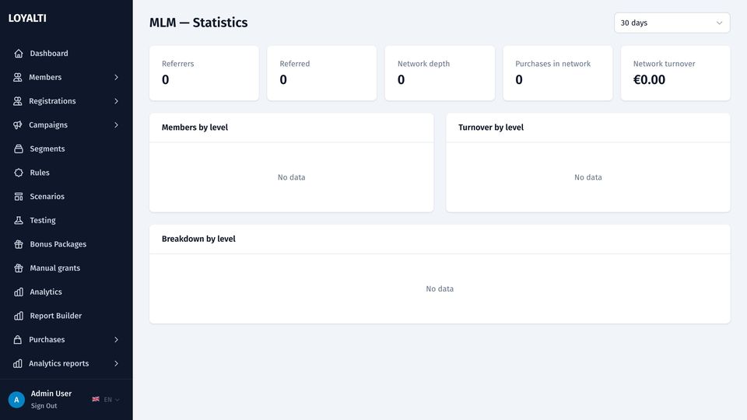Expand the Analytics reports submenu chevron
The width and height of the screenshot is (747, 420).
116,363
